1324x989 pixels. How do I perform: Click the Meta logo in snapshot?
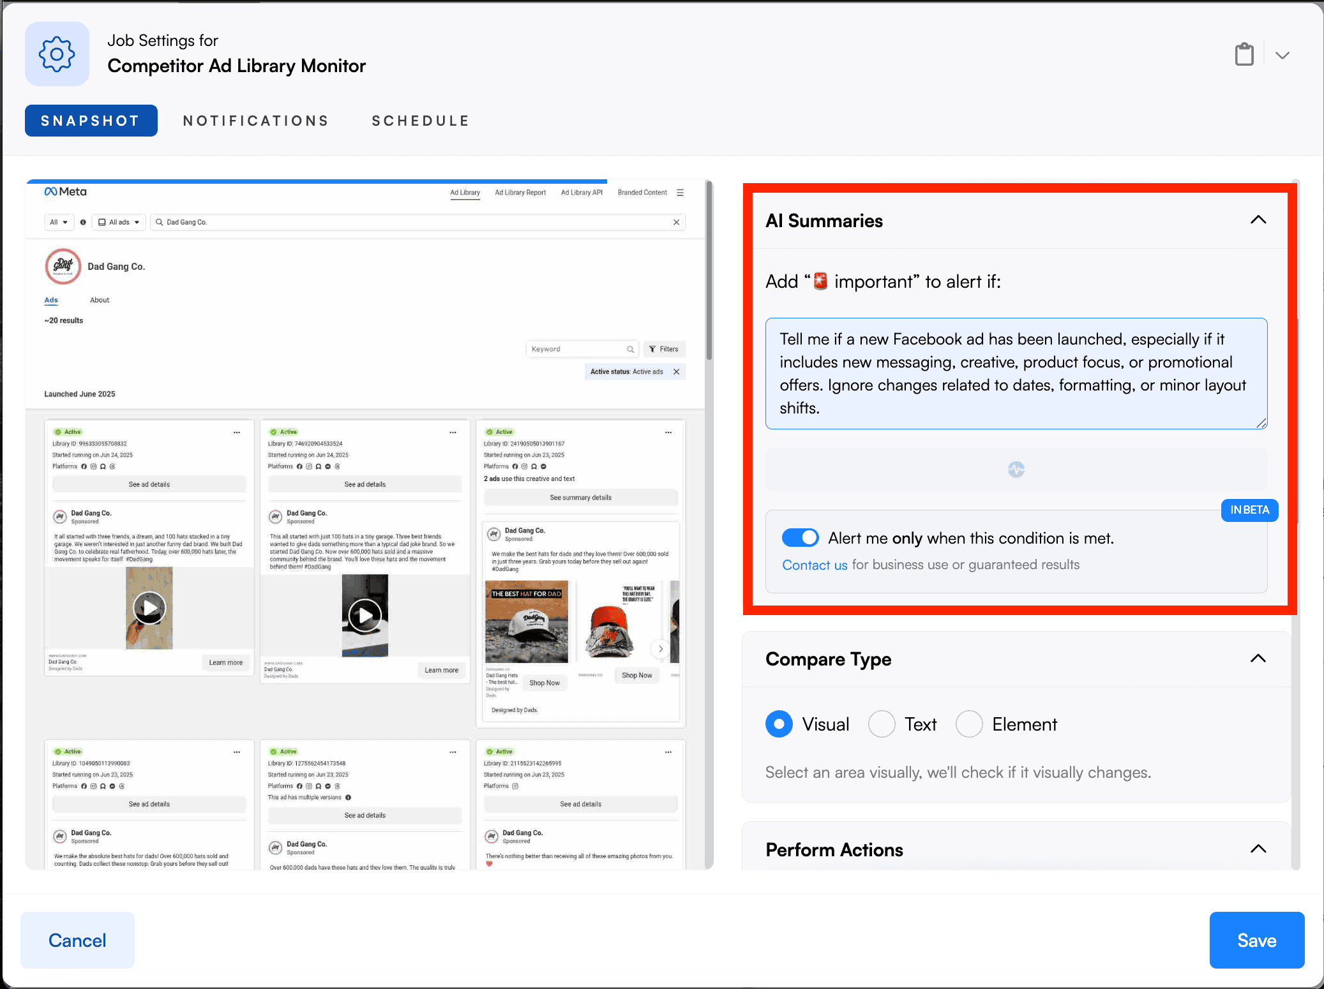pyautogui.click(x=65, y=191)
